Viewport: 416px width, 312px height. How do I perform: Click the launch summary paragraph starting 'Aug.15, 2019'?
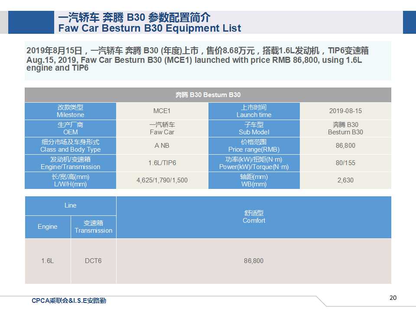194,64
